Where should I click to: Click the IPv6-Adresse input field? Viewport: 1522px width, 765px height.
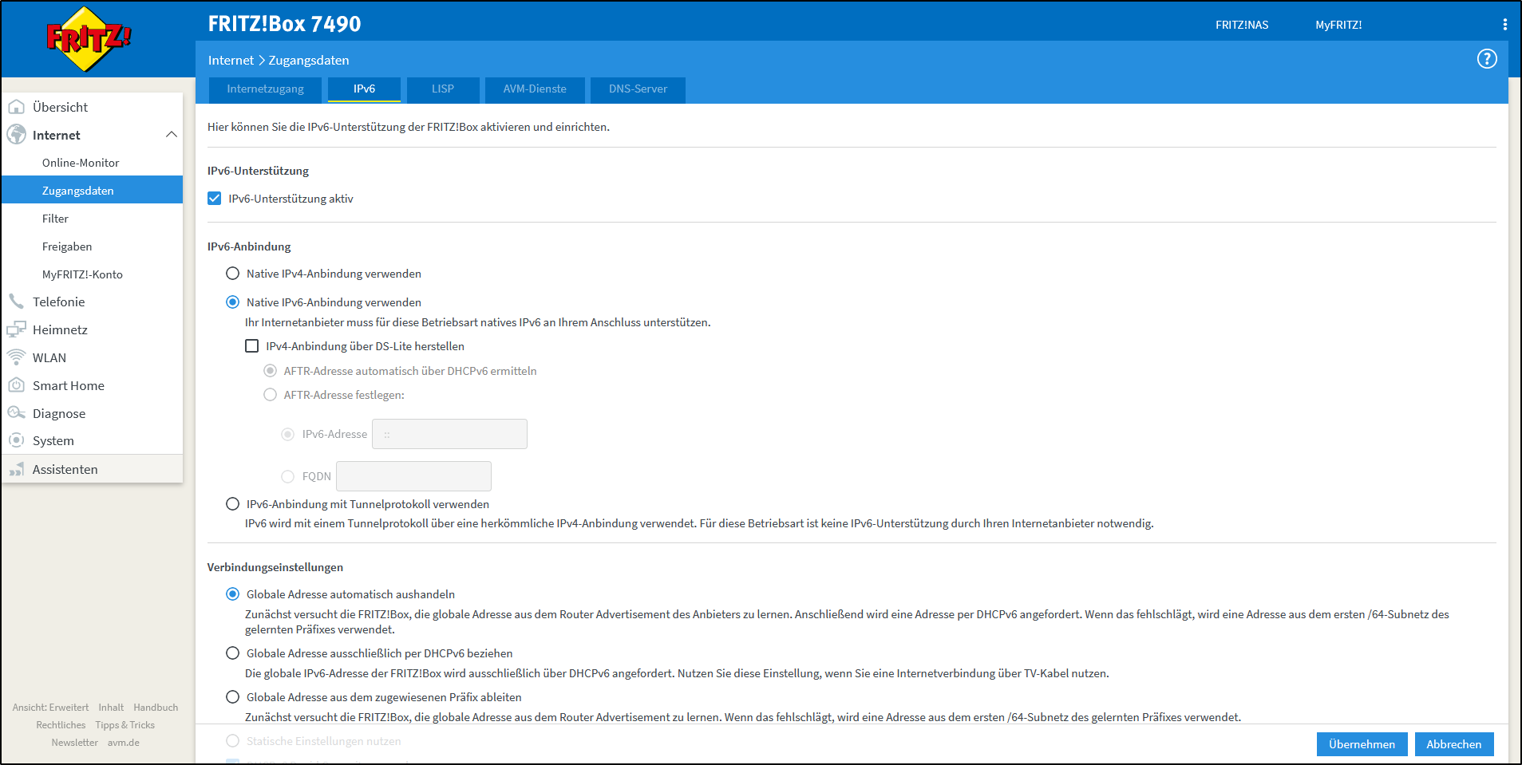(x=449, y=434)
